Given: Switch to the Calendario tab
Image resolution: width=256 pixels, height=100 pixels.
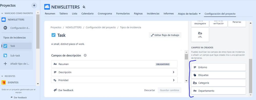Looking at the screenshot, I should [87, 14].
